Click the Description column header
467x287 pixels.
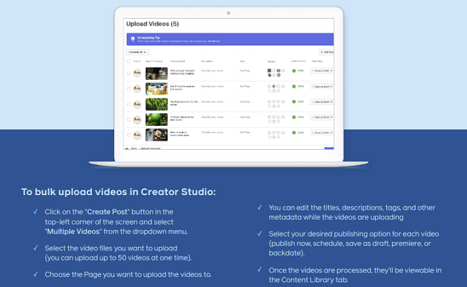coord(207,61)
